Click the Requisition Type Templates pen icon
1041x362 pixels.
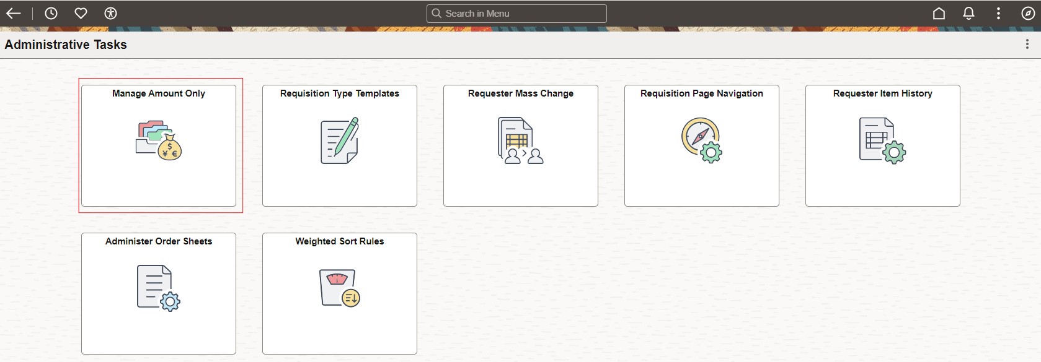point(340,140)
